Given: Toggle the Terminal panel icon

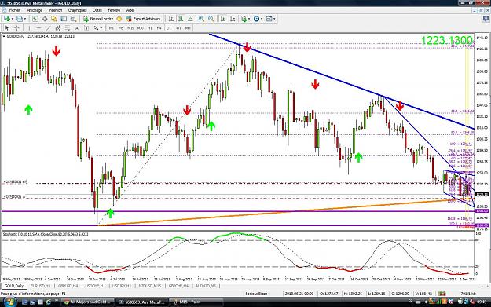Looking at the screenshot, I should [x=64, y=19].
